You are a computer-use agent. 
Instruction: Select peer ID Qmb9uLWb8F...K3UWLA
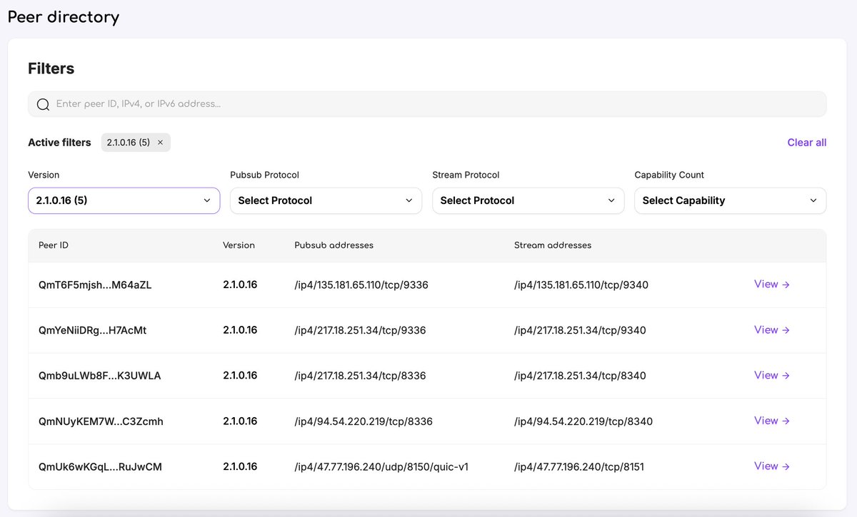pos(100,376)
